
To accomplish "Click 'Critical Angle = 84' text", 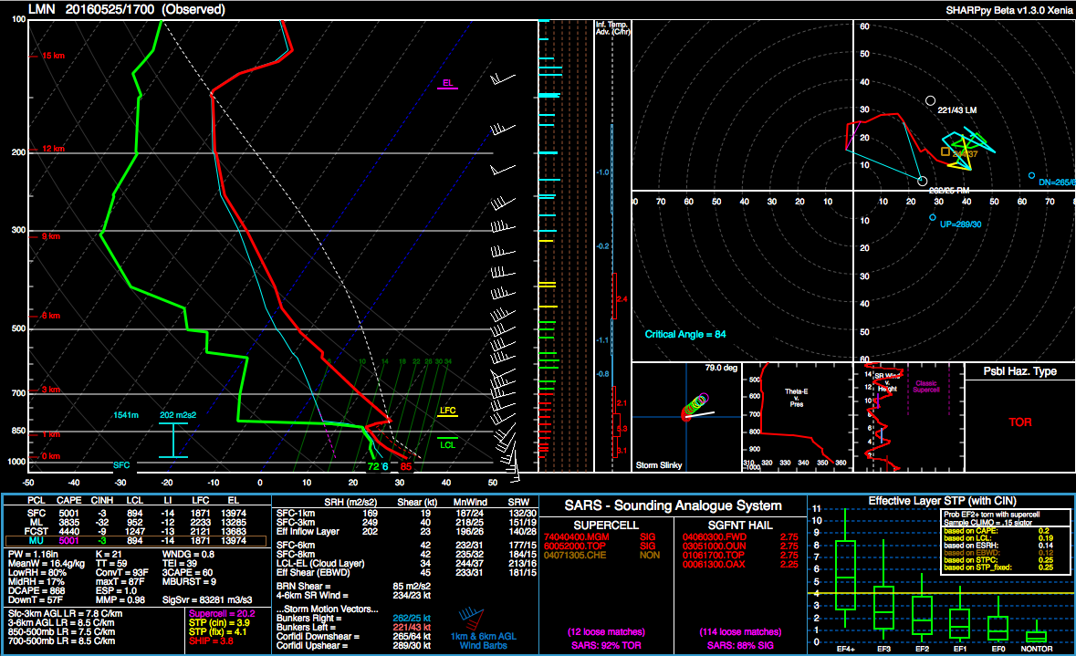I will coord(684,334).
